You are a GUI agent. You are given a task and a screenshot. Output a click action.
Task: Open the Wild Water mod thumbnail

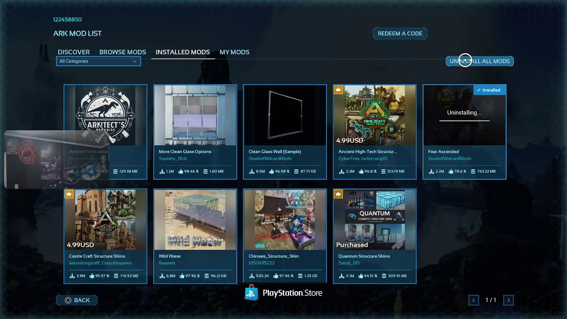195,220
